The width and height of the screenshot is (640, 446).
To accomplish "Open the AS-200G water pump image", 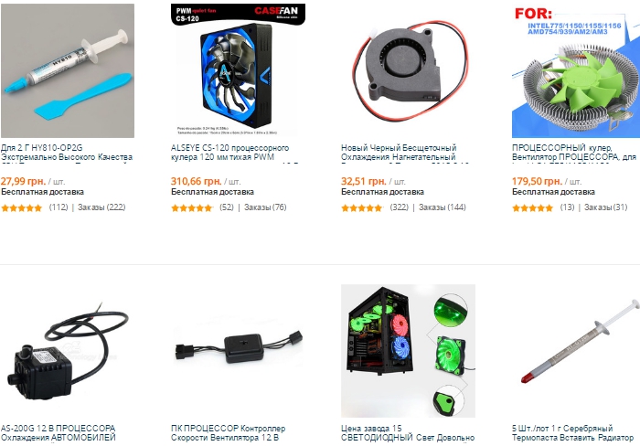I will [x=68, y=351].
